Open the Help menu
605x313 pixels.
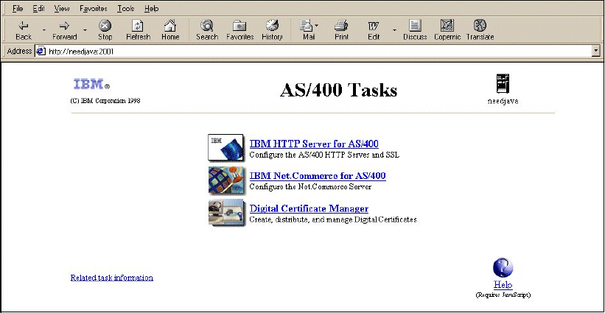(151, 9)
